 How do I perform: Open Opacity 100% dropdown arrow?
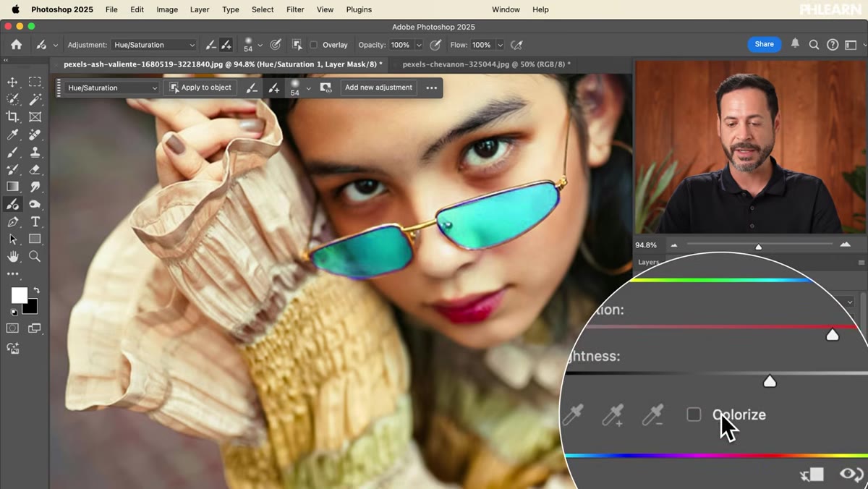tap(418, 45)
